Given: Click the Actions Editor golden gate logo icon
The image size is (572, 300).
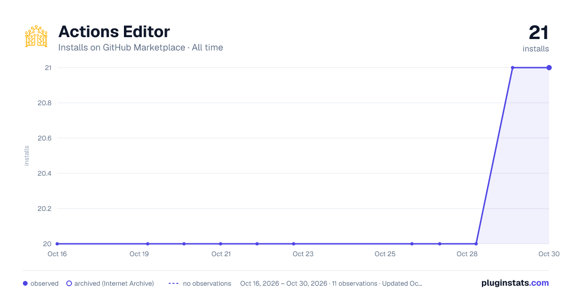Looking at the screenshot, I should point(36,36).
